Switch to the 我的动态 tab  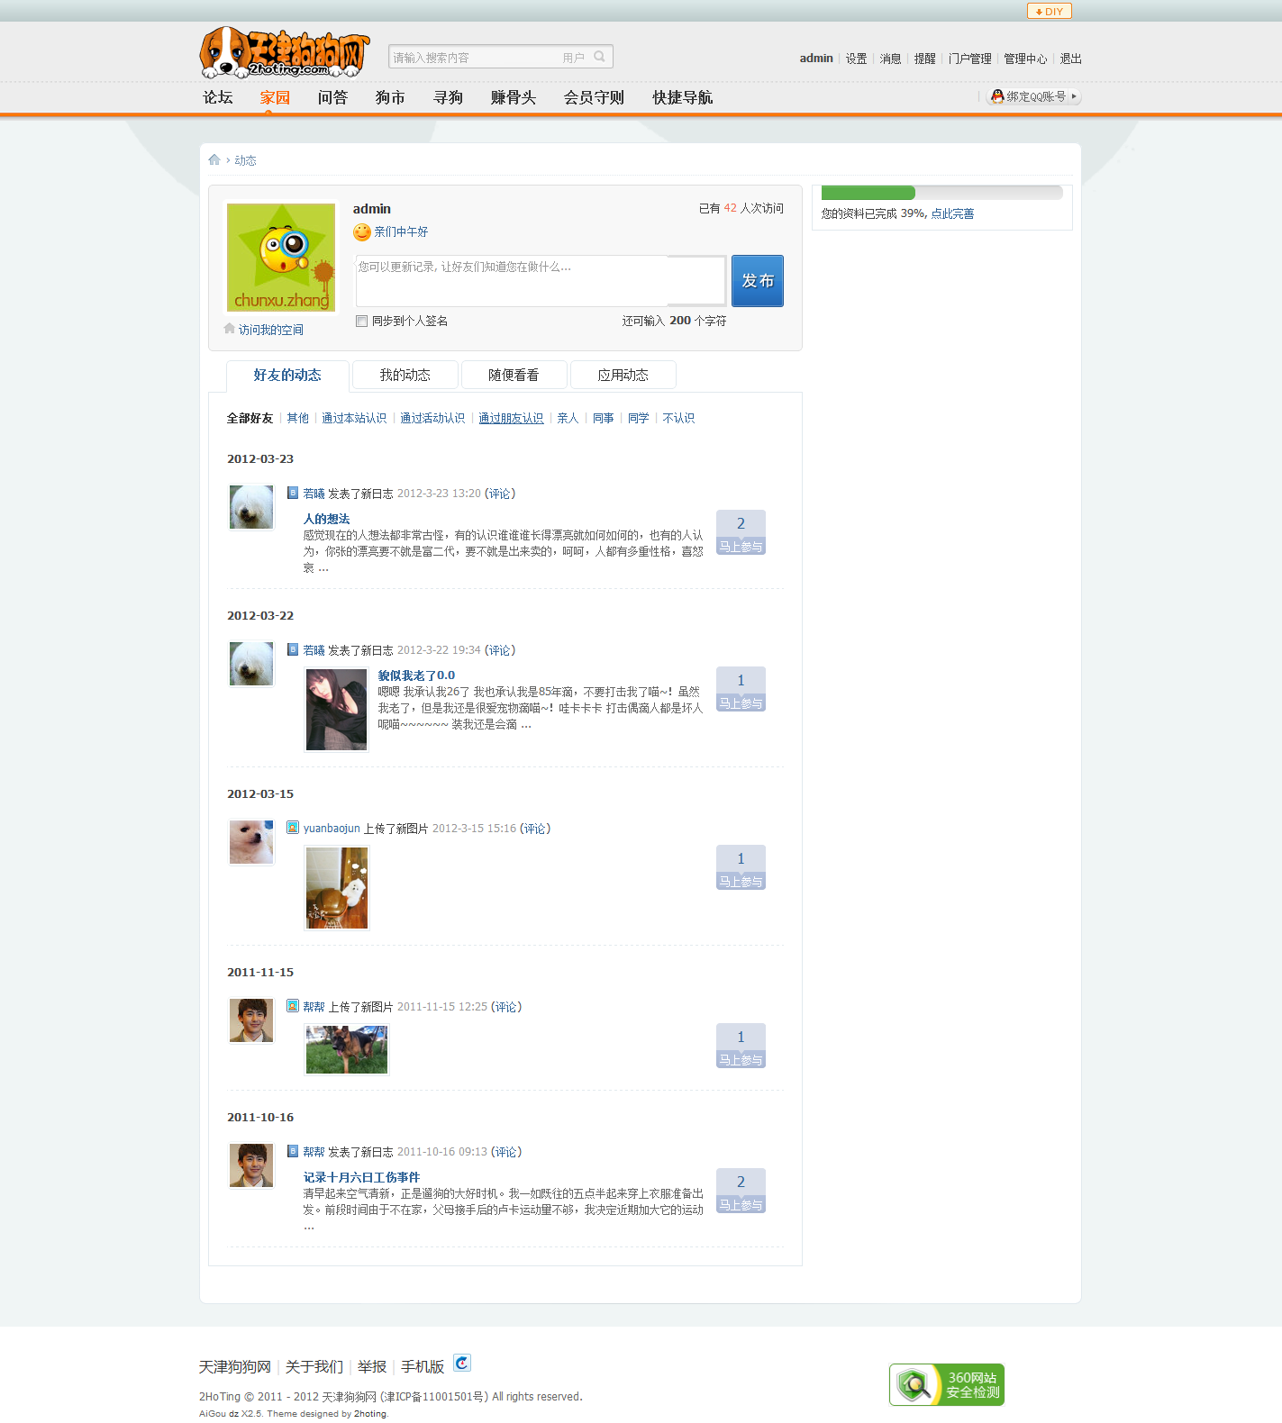(405, 375)
